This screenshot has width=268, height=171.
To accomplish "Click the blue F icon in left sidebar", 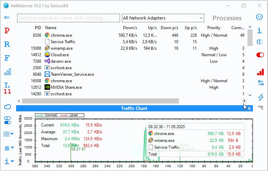I will pos(7,58).
